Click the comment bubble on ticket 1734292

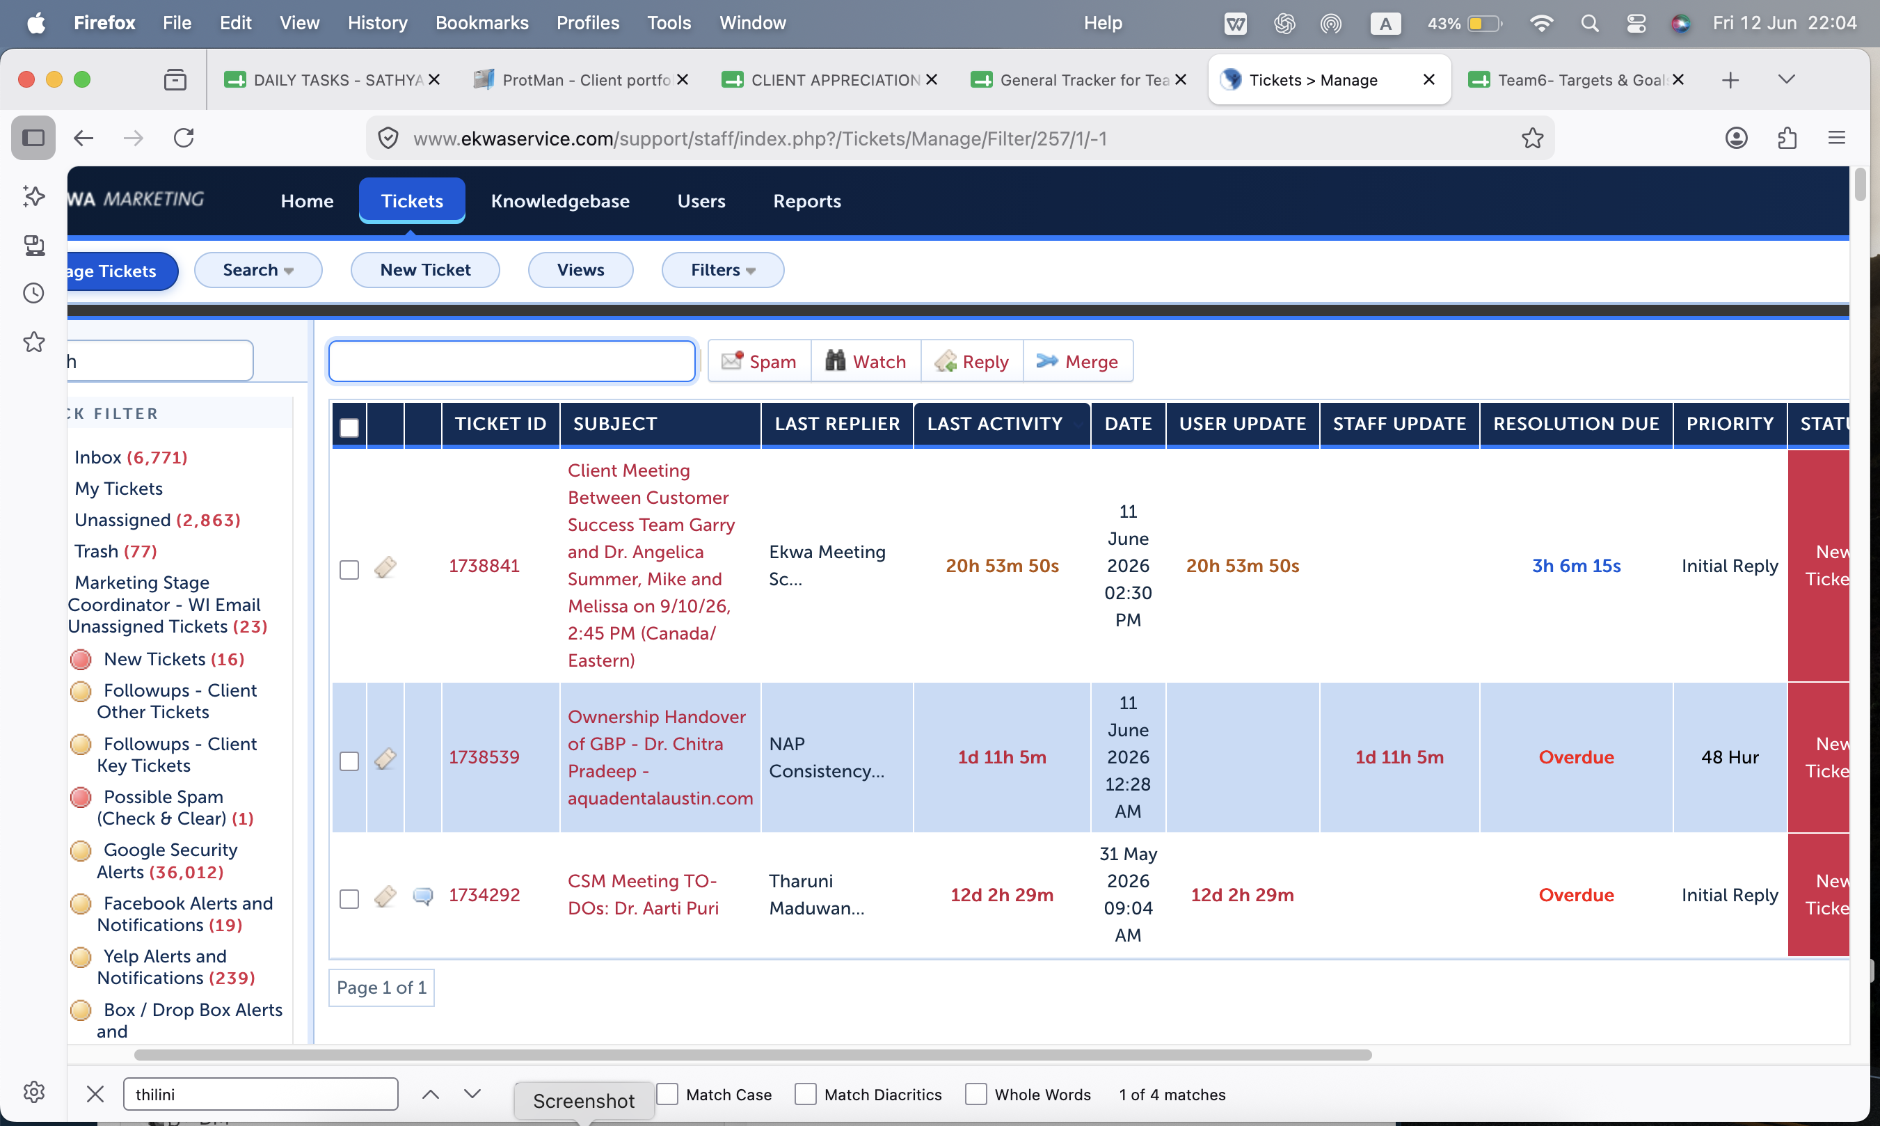point(423,896)
